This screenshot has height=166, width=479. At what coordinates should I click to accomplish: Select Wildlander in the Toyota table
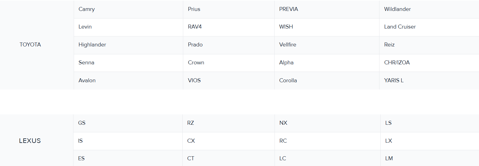[x=397, y=9]
